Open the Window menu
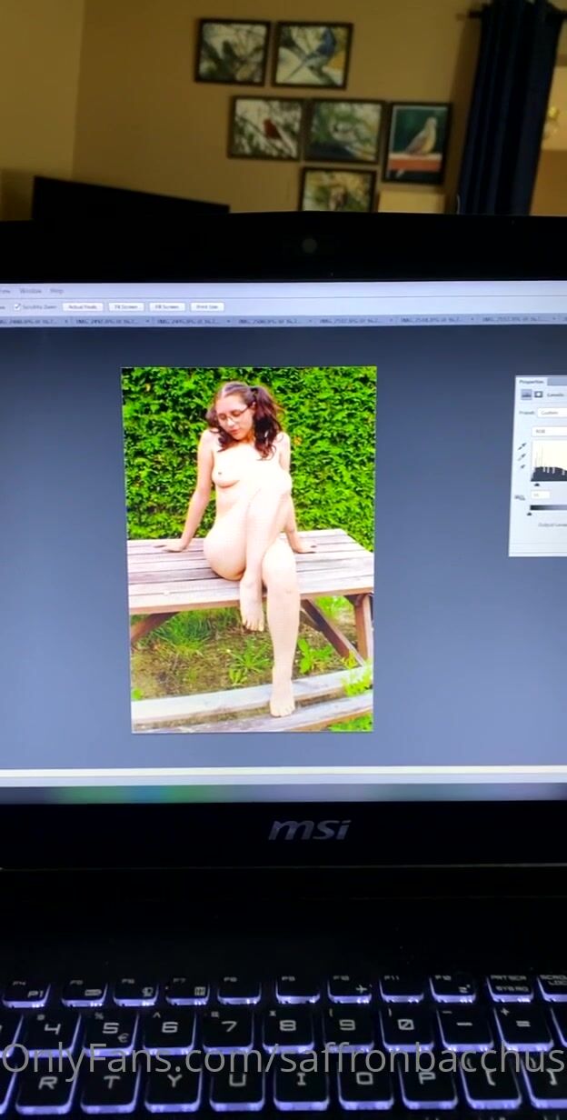The width and height of the screenshot is (567, 1120). pos(30,291)
